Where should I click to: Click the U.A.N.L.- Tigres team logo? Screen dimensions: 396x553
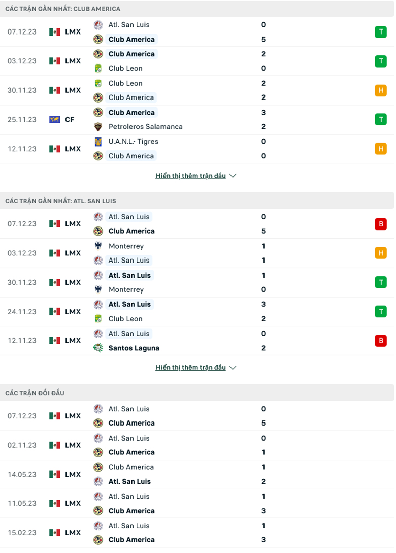pos(98,142)
